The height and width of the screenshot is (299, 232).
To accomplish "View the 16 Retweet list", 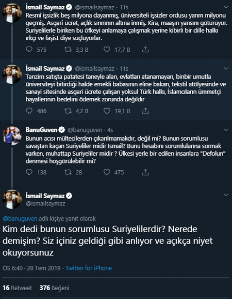I will (x=18, y=288).
